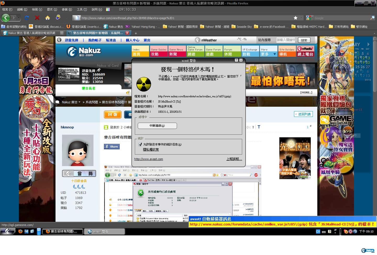Expand the More 更多 navigation dropdown
This screenshot has height=255, width=377.
[275, 54]
